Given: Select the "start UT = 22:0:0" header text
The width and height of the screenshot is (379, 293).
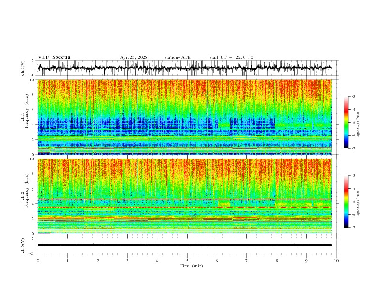Looking at the screenshot, I should tap(231, 57).
